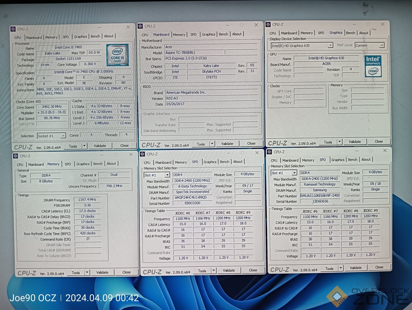
Task: Expand the Tools arrow in the Memory window
Action: [x=87, y=272]
